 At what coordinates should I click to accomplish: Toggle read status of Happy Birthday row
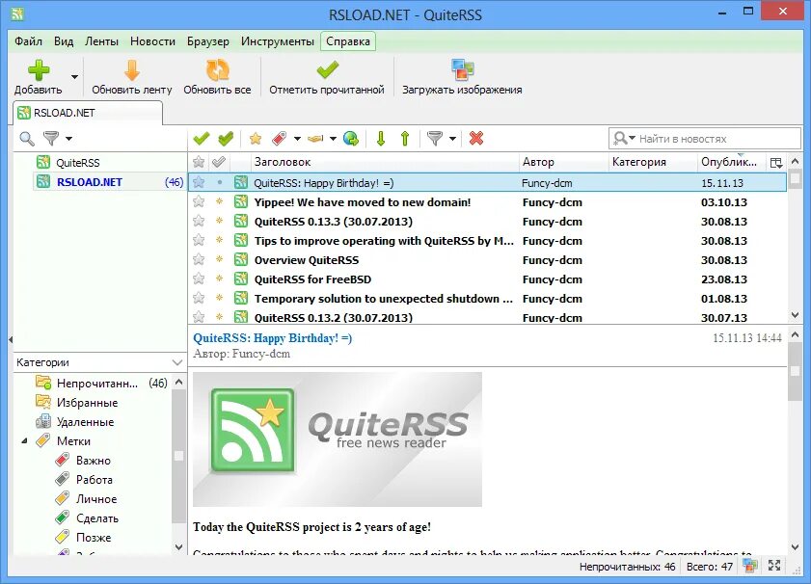click(x=219, y=182)
